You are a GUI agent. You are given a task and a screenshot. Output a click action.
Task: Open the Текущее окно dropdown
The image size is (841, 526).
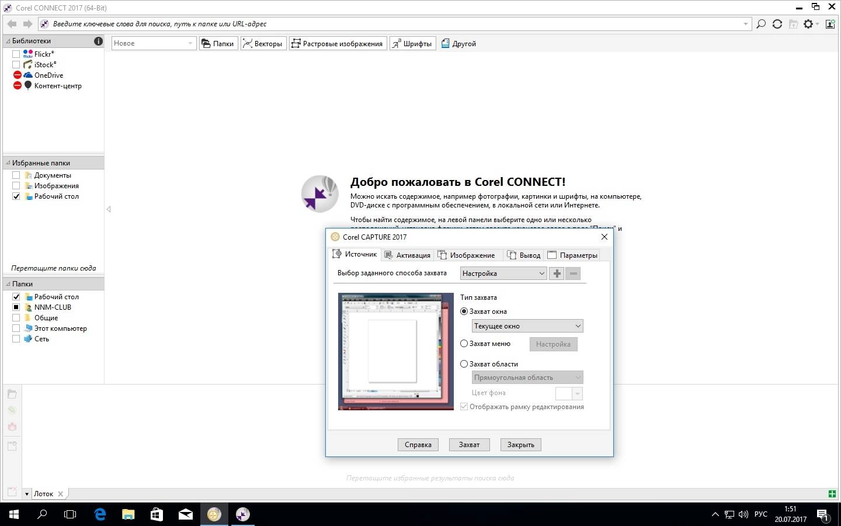click(x=527, y=326)
